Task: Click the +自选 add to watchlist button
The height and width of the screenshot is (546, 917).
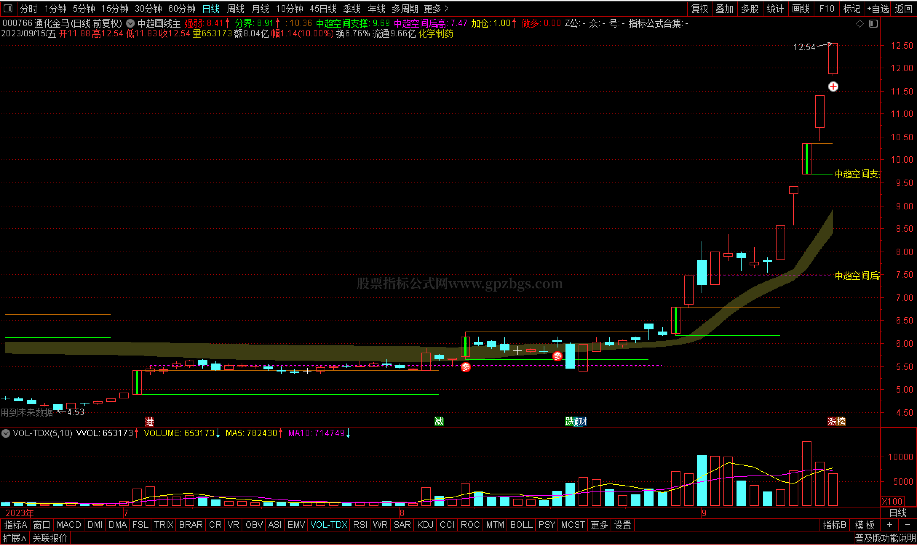Action: (x=878, y=8)
